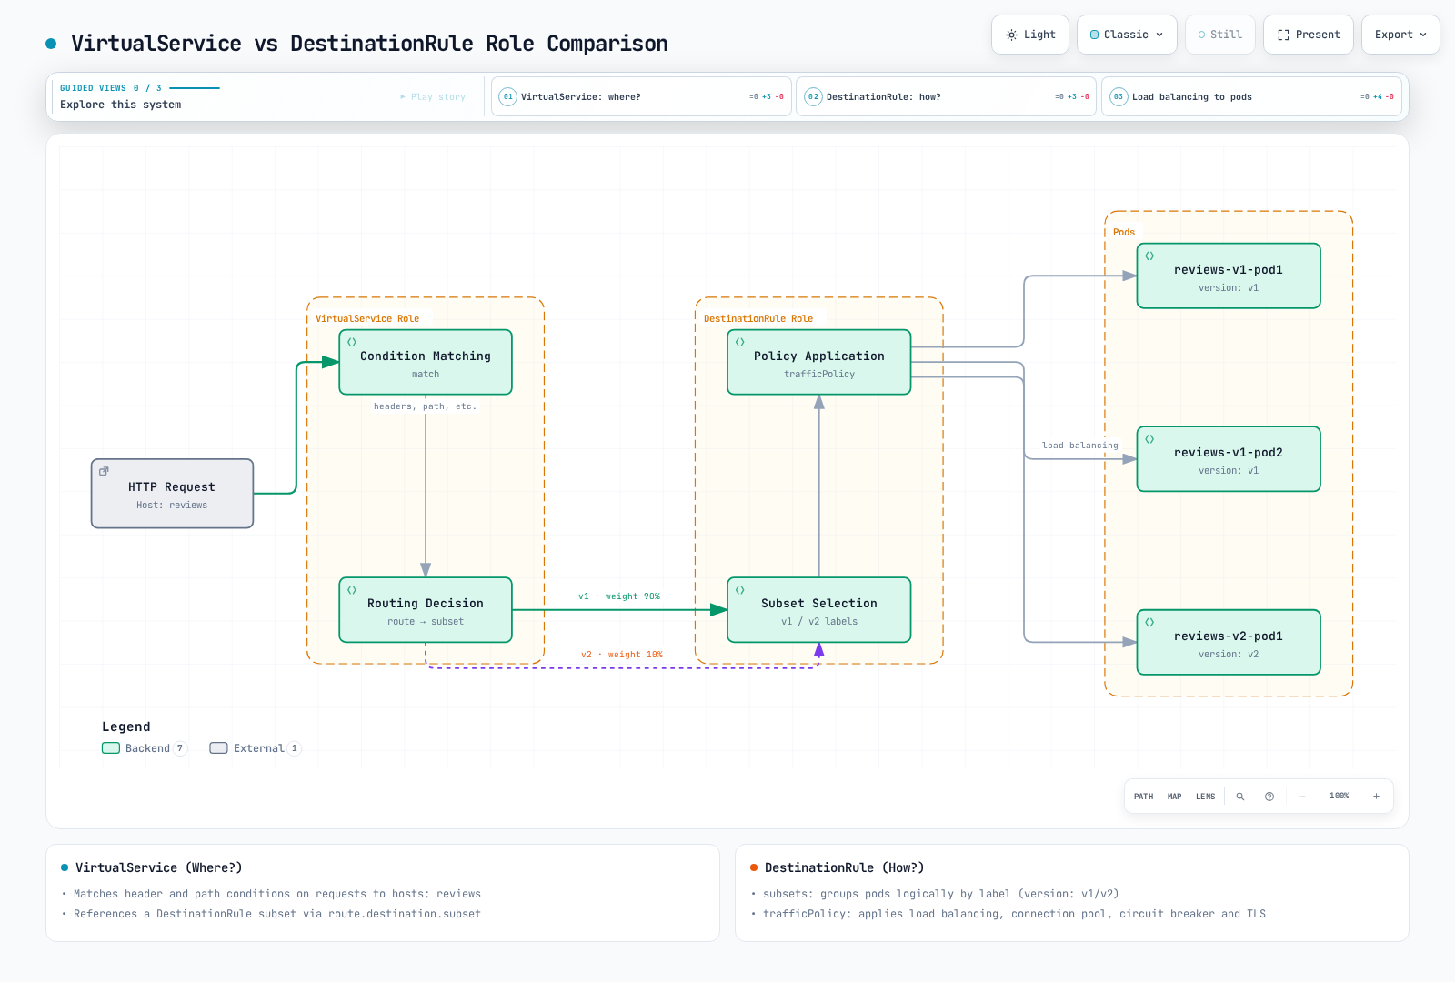The width and height of the screenshot is (1455, 982).
Task: Select guided view 02 DestinationRule: how?
Action: click(946, 96)
